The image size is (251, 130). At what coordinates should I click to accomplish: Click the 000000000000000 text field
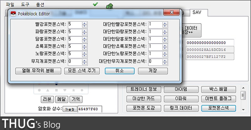click(x=210, y=43)
